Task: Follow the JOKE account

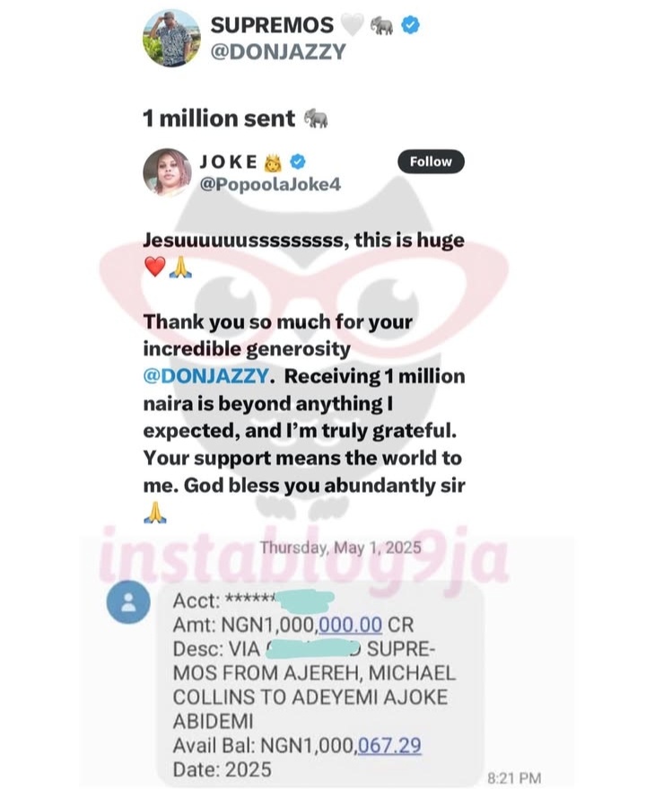Action: click(x=431, y=162)
